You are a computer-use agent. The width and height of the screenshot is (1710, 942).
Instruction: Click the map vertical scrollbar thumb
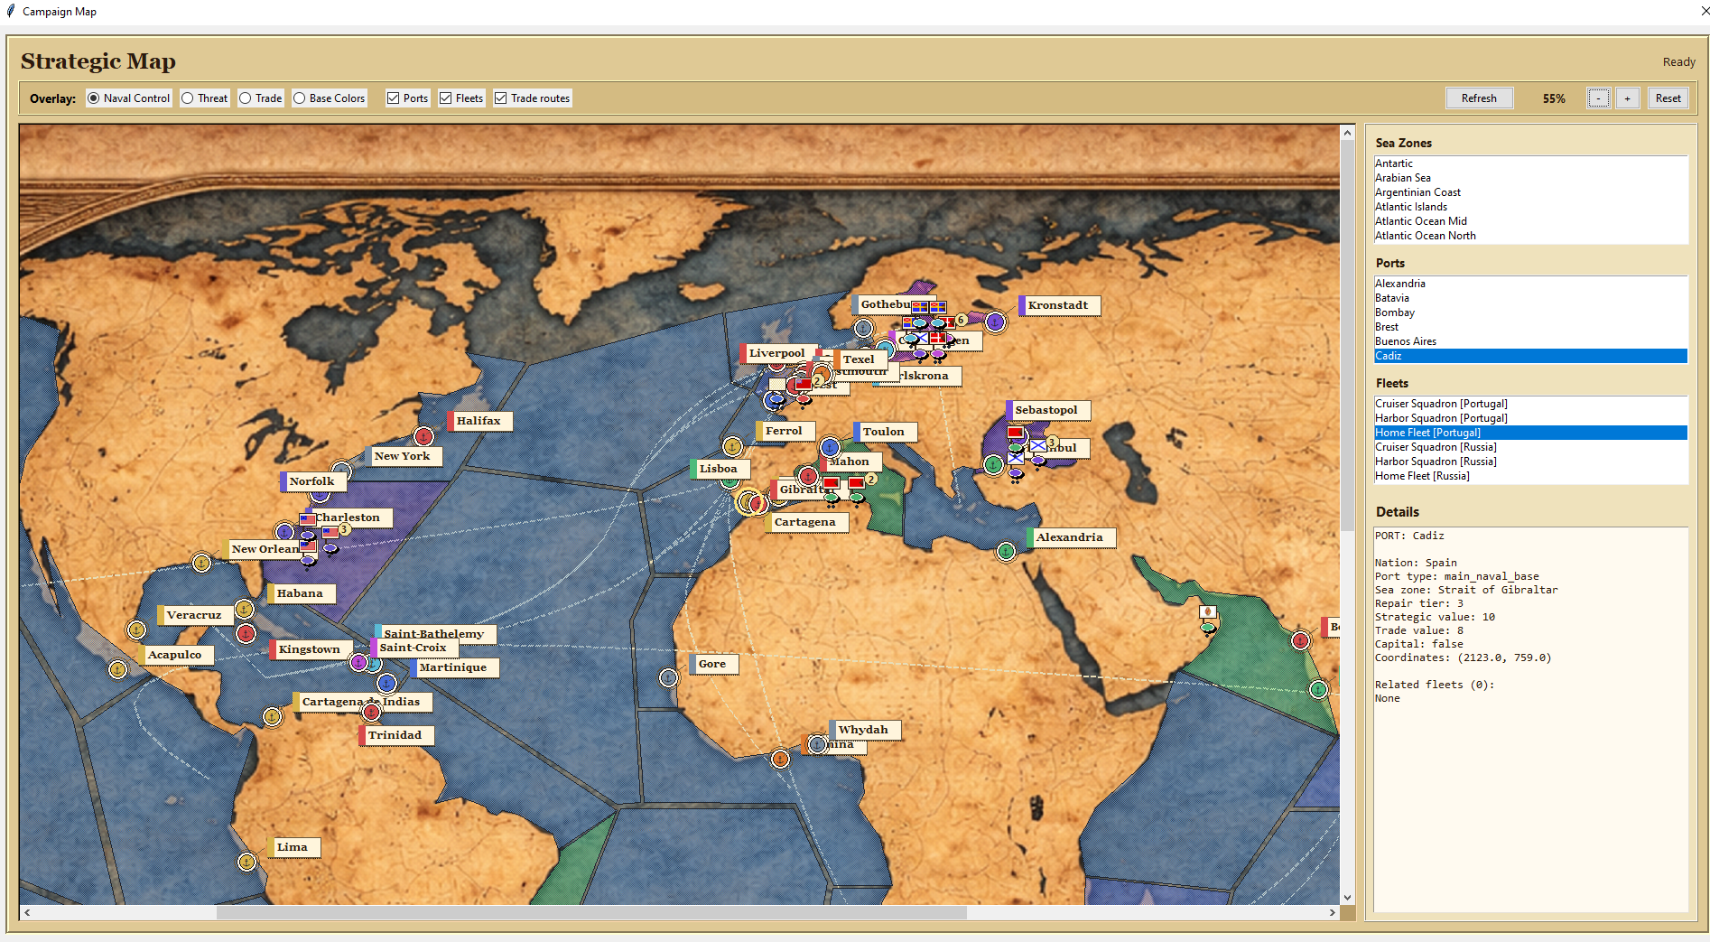click(x=1347, y=336)
